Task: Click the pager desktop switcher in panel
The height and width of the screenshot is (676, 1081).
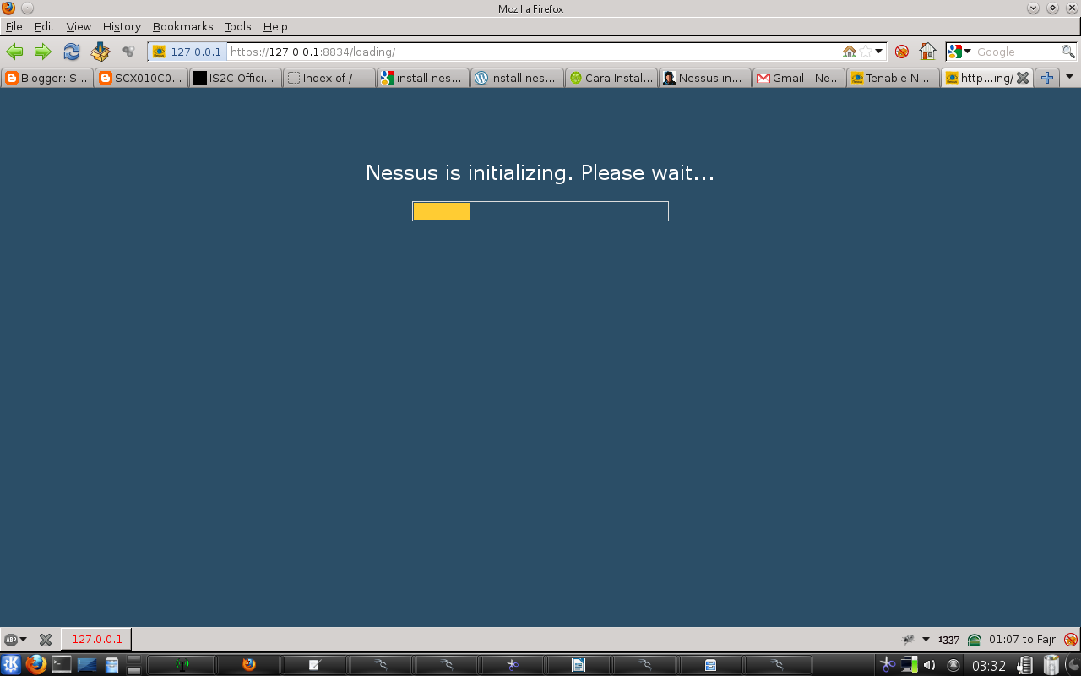Action: click(x=134, y=664)
